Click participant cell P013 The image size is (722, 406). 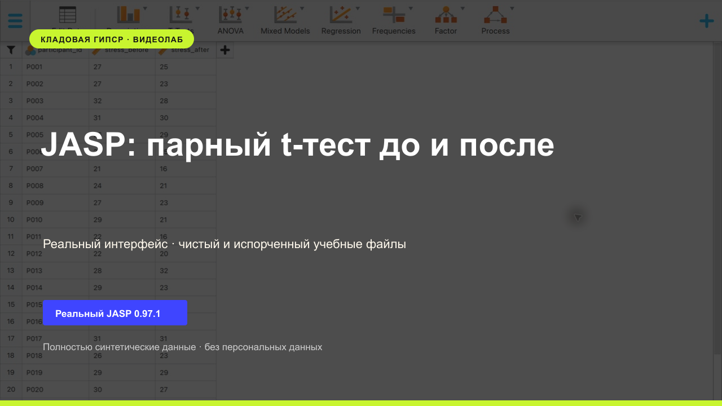coord(55,270)
